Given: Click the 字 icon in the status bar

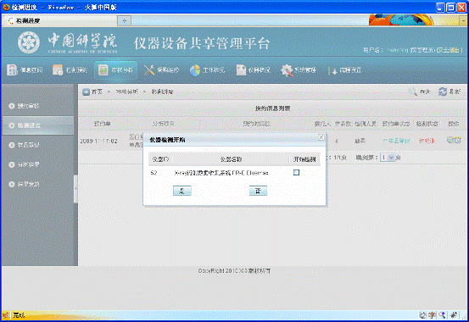Looking at the screenshot, I should click(x=433, y=315).
